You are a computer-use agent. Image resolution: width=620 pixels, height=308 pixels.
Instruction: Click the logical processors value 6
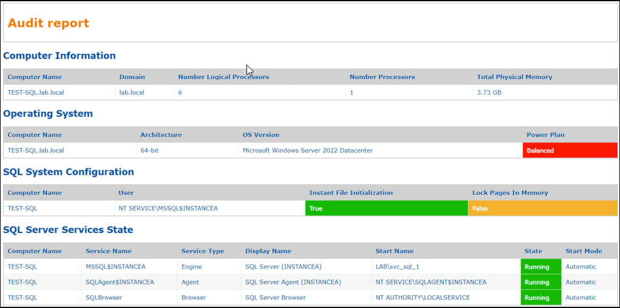click(x=180, y=92)
